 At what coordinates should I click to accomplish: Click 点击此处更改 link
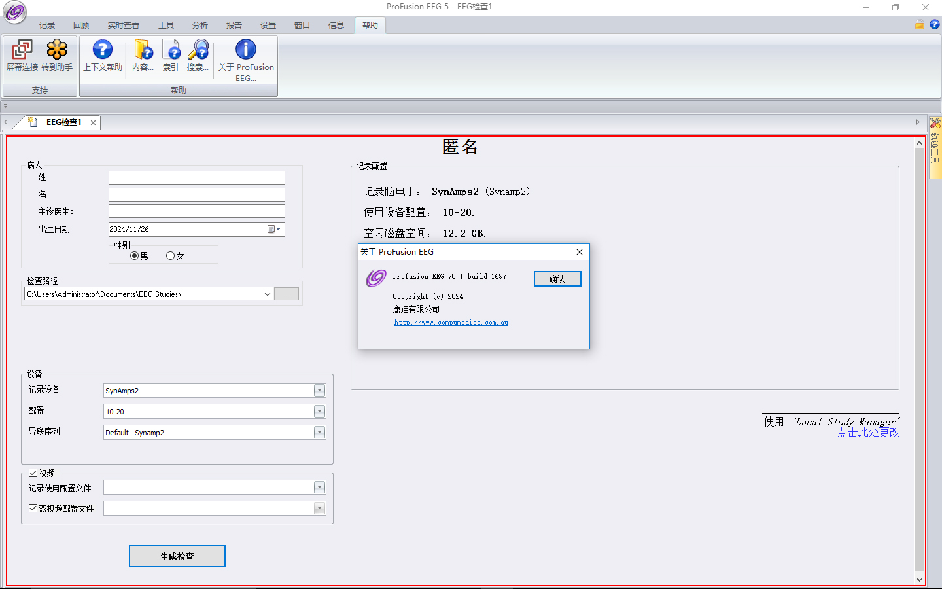point(869,433)
